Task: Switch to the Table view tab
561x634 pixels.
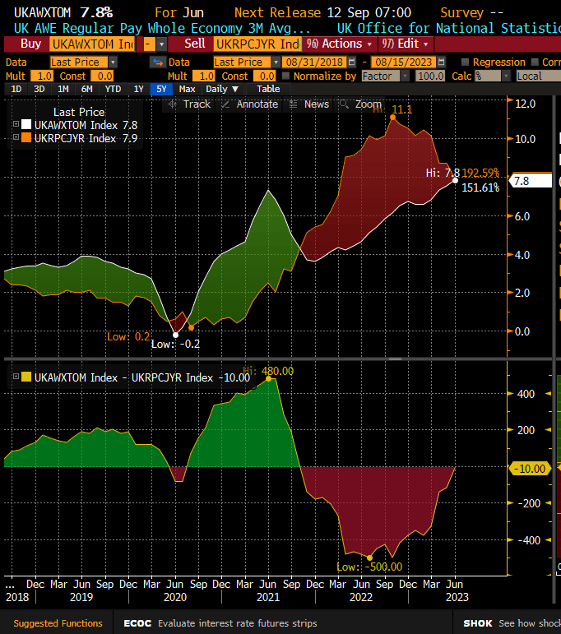Action: click(x=268, y=89)
